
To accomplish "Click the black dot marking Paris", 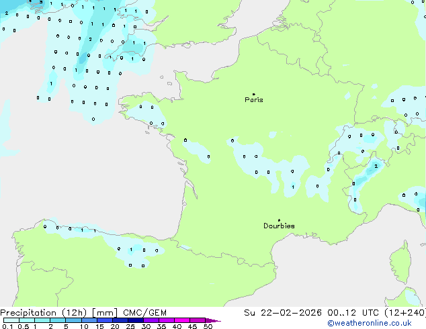I will (x=254, y=94).
